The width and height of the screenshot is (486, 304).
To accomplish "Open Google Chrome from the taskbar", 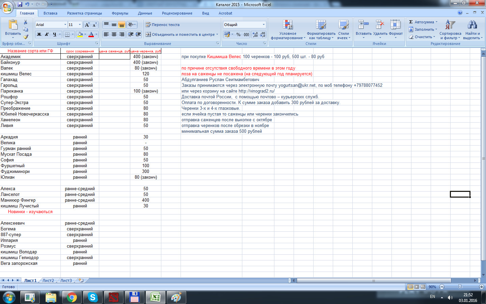I will click(72, 298).
